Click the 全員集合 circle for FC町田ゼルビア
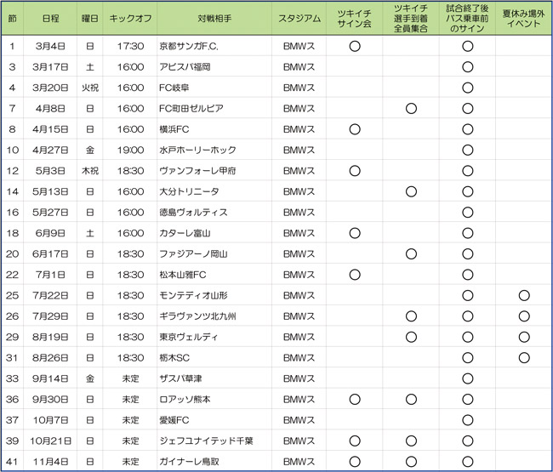 pyautogui.click(x=411, y=109)
